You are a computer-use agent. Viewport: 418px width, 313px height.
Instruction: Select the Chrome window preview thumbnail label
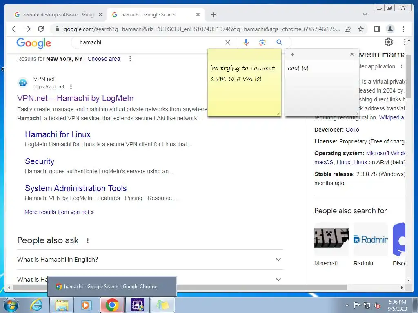coord(110,287)
